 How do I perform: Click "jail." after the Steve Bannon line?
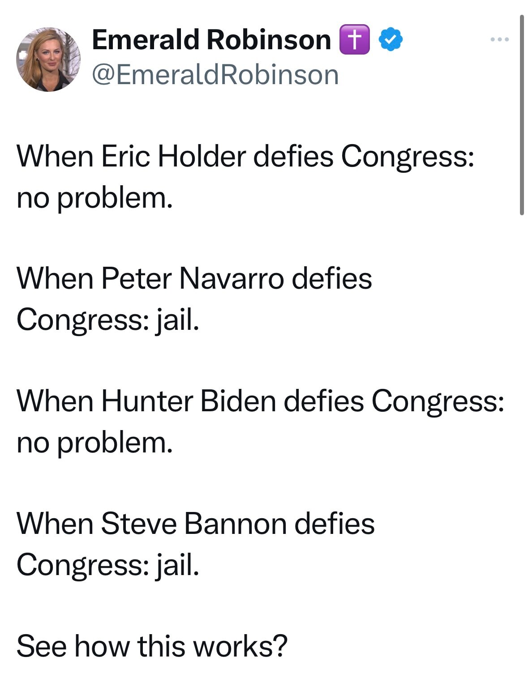(177, 564)
